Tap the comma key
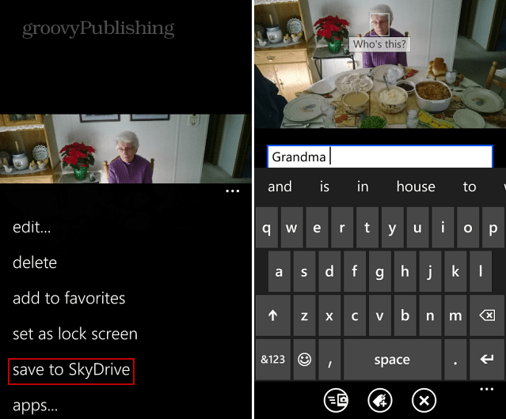Viewport: 506px width, 419px height. 329,360
